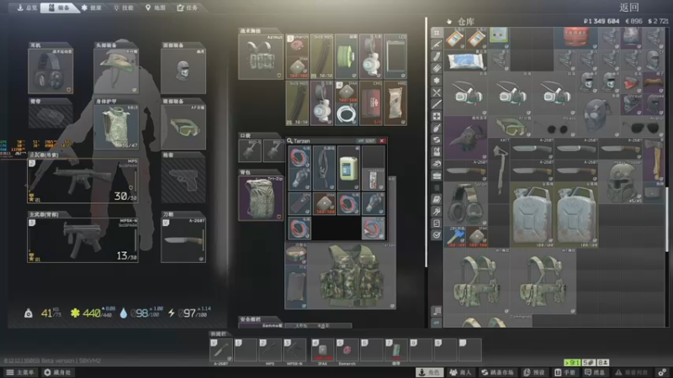Click the medical plus filter icon in stash sidebar
The height and width of the screenshot is (378, 673).
coord(437,116)
